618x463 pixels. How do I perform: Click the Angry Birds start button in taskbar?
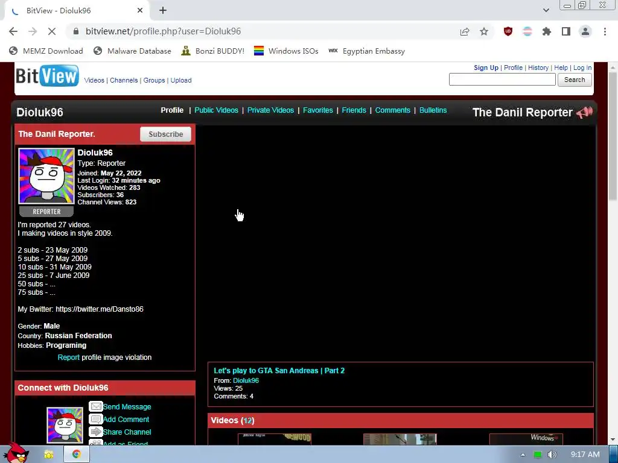point(16,453)
